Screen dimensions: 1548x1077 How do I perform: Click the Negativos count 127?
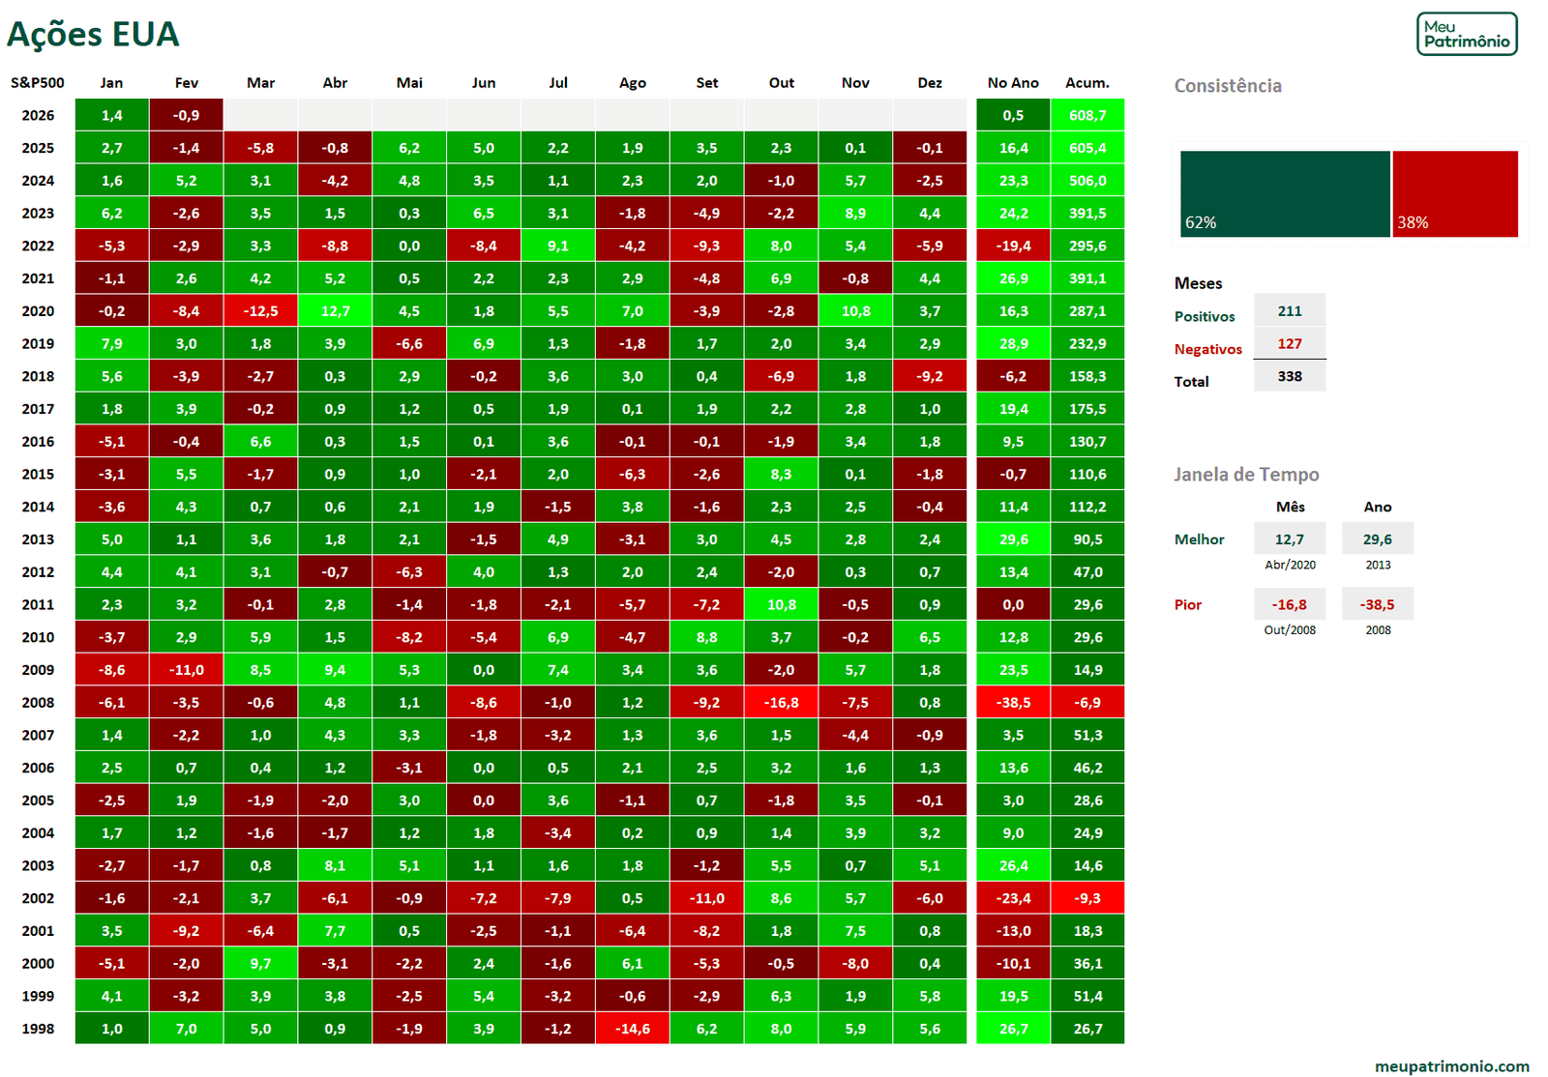[1291, 343]
